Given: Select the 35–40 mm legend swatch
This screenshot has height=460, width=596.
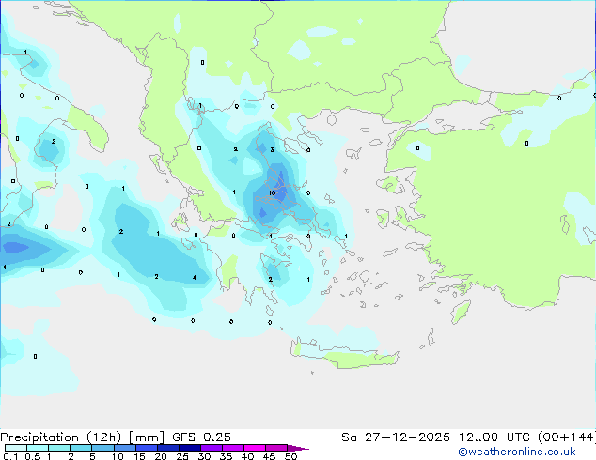Looking at the screenshot, I should tap(233, 448).
